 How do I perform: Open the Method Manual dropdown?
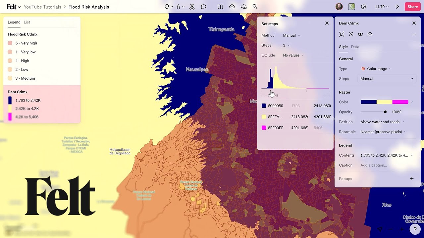291,35
